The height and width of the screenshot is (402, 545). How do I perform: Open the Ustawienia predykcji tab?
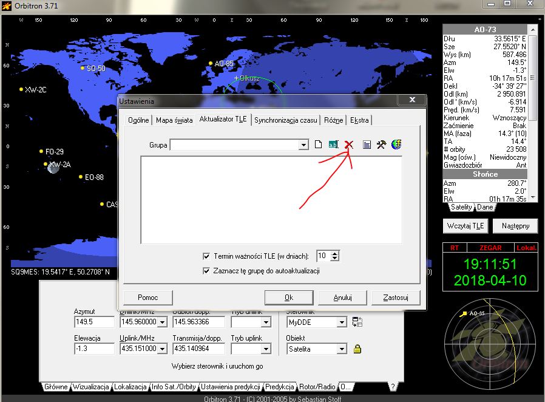pyautogui.click(x=231, y=387)
